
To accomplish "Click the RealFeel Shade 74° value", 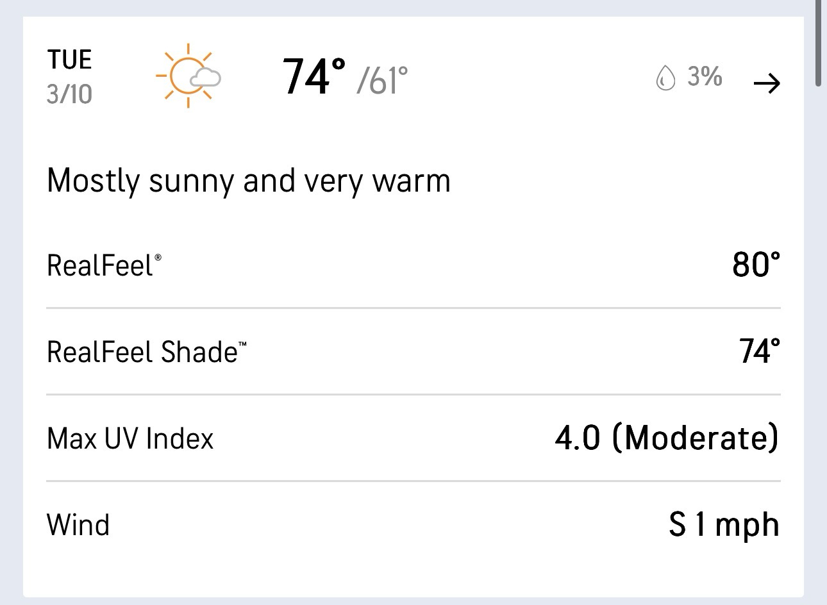I will pyautogui.click(x=759, y=351).
